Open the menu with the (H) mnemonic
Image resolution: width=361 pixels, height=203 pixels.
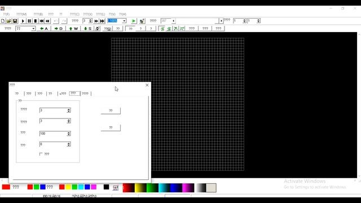(122, 14)
